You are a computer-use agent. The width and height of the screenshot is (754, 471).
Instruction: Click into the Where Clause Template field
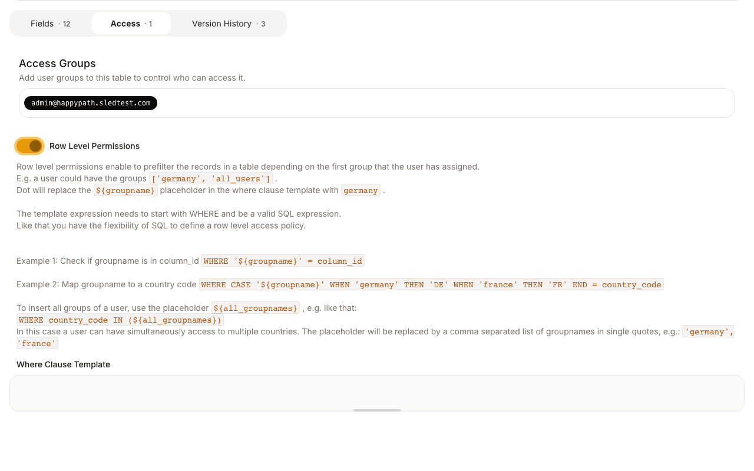(x=377, y=392)
